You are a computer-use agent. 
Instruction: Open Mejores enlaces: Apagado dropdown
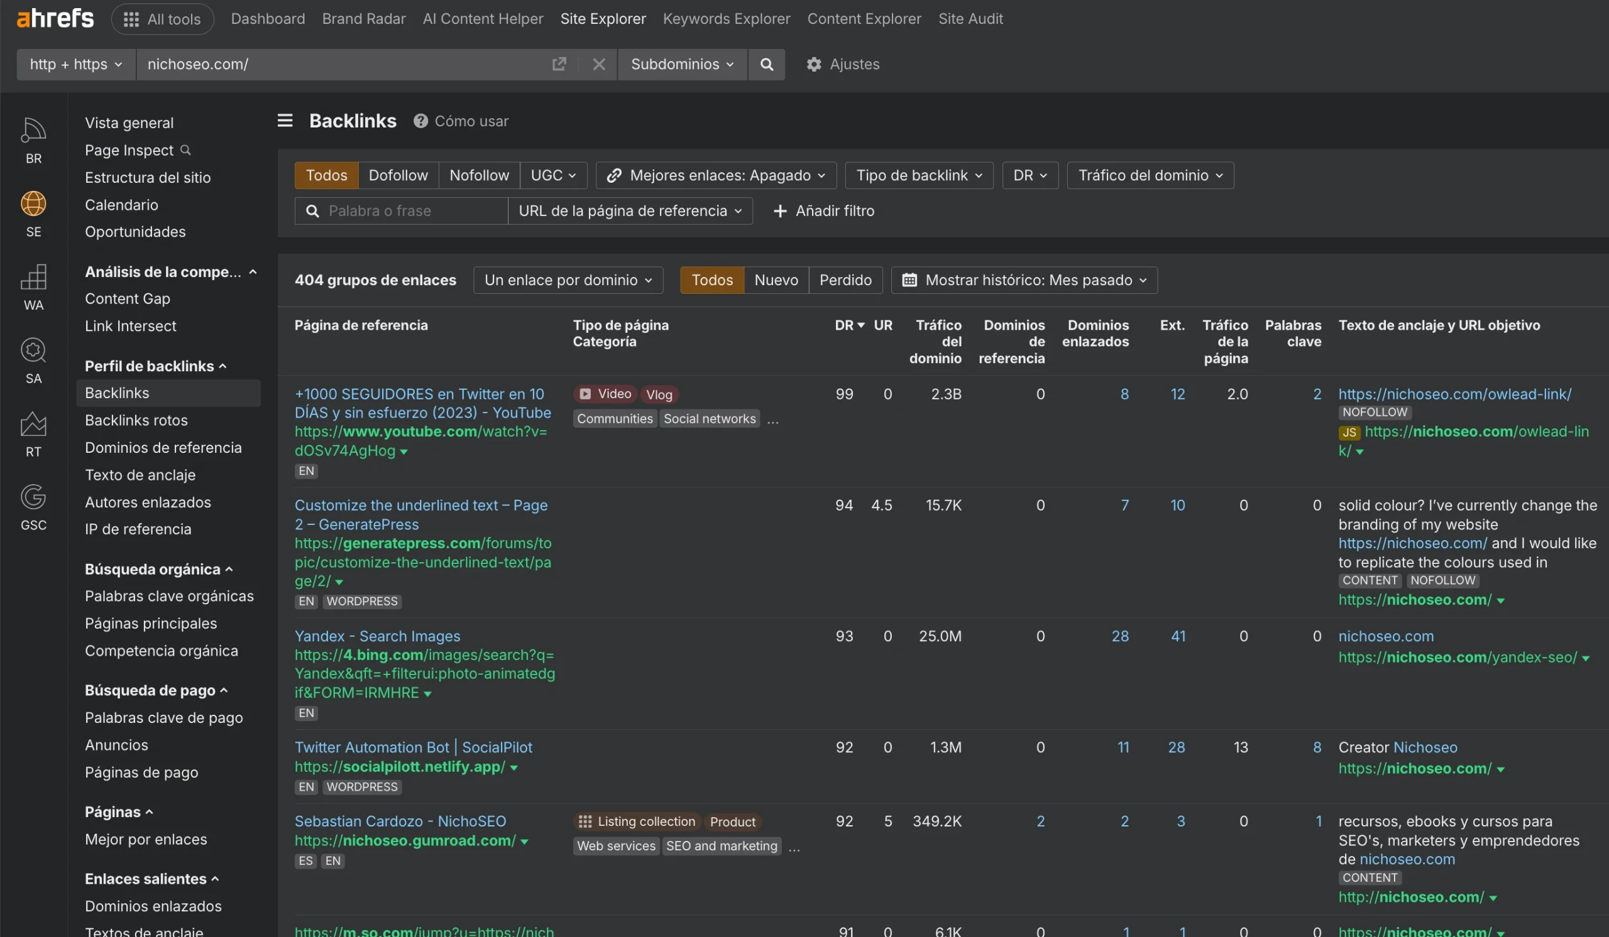click(716, 175)
